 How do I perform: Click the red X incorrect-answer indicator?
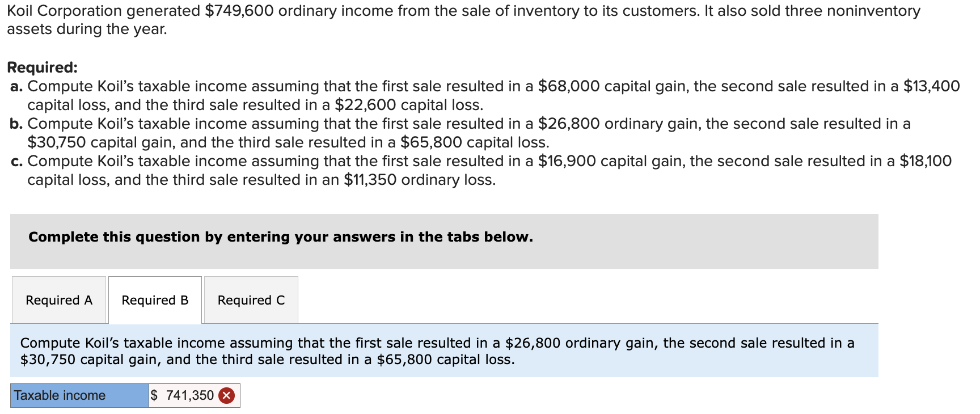[x=226, y=395]
